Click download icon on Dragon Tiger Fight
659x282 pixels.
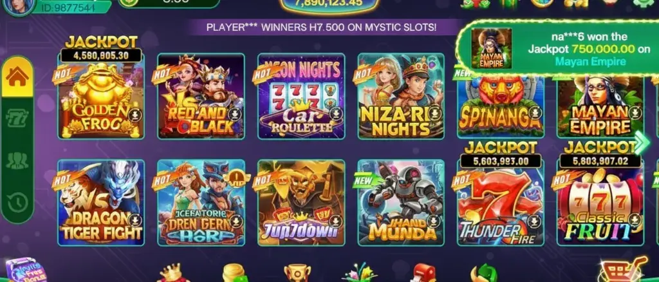pyautogui.click(x=135, y=221)
